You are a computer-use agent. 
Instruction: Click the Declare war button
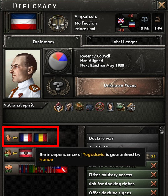(x=122, y=138)
